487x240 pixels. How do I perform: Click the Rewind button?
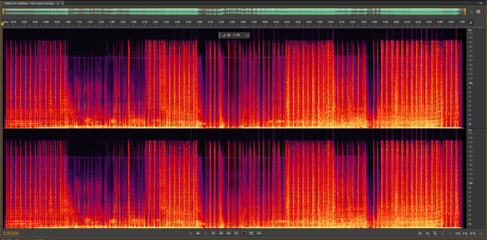click(221, 233)
